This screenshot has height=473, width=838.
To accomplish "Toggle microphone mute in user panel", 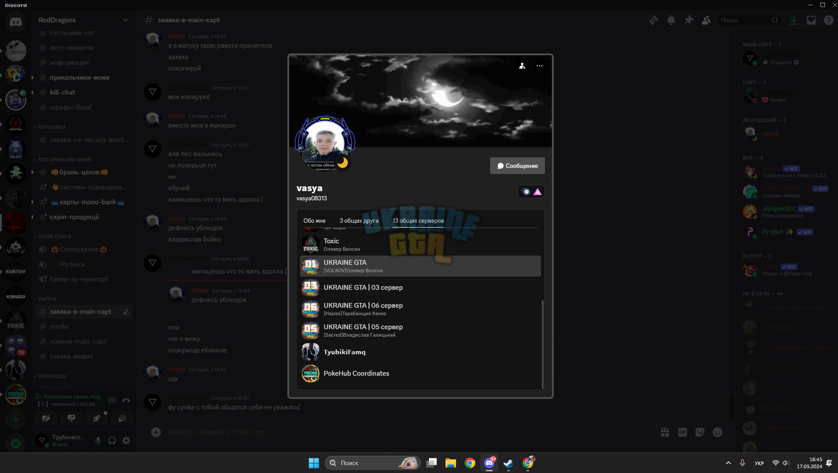I will tap(98, 441).
